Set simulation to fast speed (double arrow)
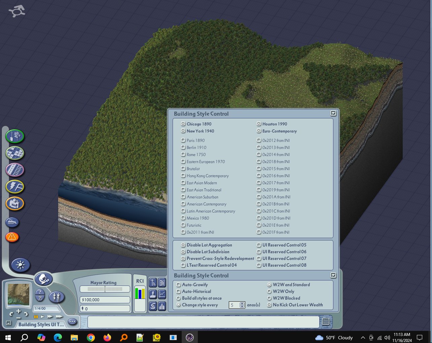432x343 pixels. [x=50, y=317]
